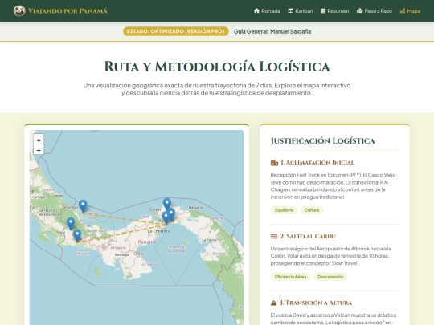Click the building icon beside Aclimatación Inicial

coord(274,162)
